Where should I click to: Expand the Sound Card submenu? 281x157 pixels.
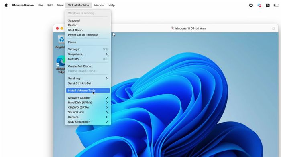click(88, 112)
